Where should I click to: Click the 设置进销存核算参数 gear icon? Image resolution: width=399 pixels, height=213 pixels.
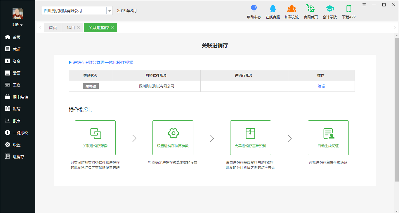tap(173, 133)
